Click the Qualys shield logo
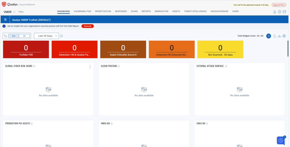Screen dimensions: 290x147 (x=4, y=4)
